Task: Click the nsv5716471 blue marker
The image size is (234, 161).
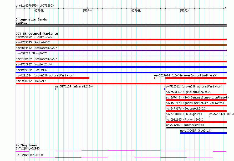Action: pos(210,117)
